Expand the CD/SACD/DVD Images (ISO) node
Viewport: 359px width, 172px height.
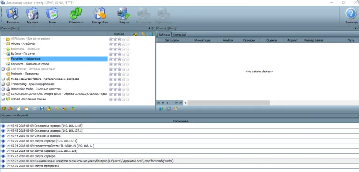tap(3, 94)
